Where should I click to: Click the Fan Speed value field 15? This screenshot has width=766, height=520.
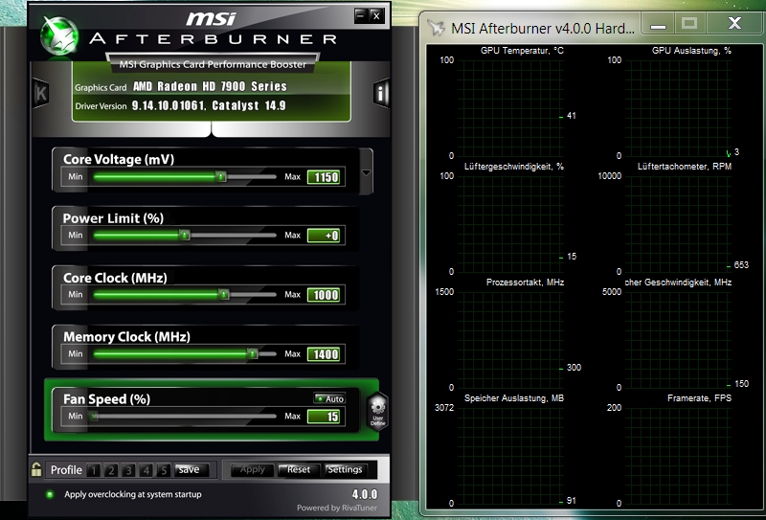[324, 417]
